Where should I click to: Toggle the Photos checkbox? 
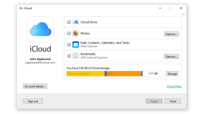[69, 34]
